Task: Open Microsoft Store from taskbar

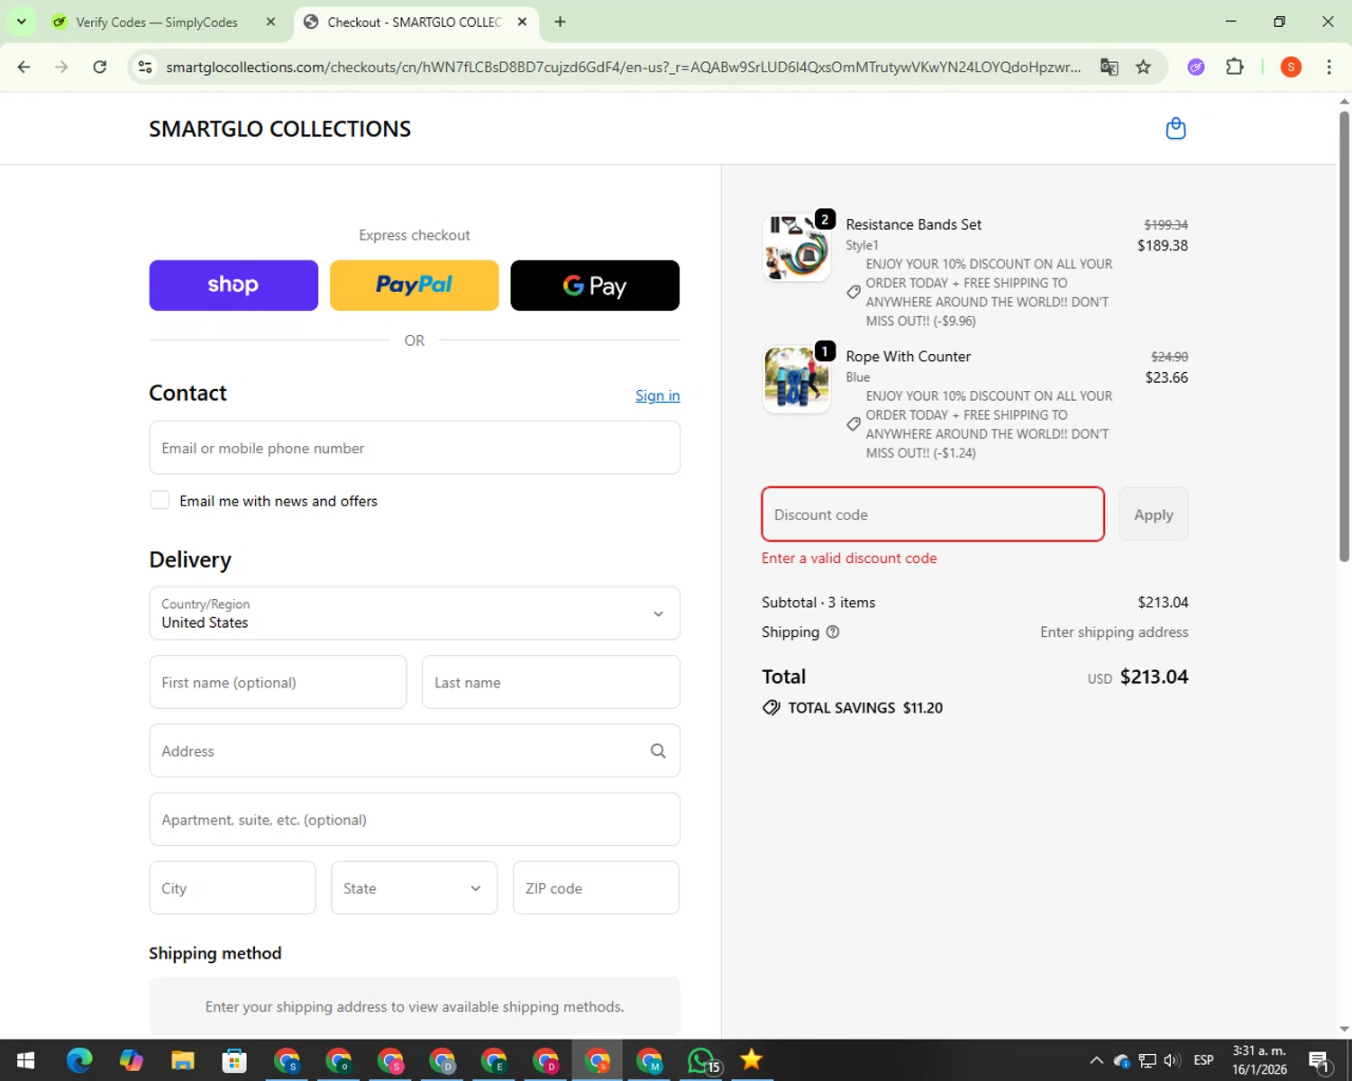Action: tap(234, 1060)
